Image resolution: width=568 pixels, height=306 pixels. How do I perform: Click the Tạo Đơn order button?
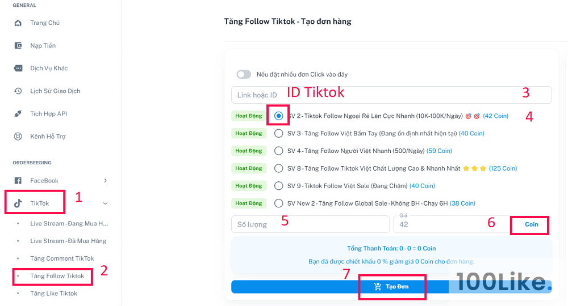[x=391, y=287]
